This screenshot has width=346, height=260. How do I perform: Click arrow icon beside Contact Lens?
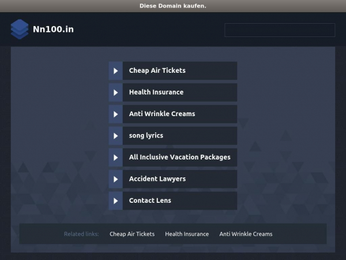(x=116, y=200)
